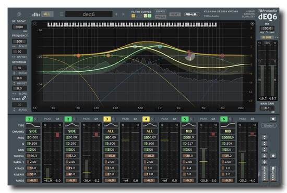This screenshot has width=287, height=193.
Task: Select the band 5 filter type shape
Action: click(x=189, y=125)
